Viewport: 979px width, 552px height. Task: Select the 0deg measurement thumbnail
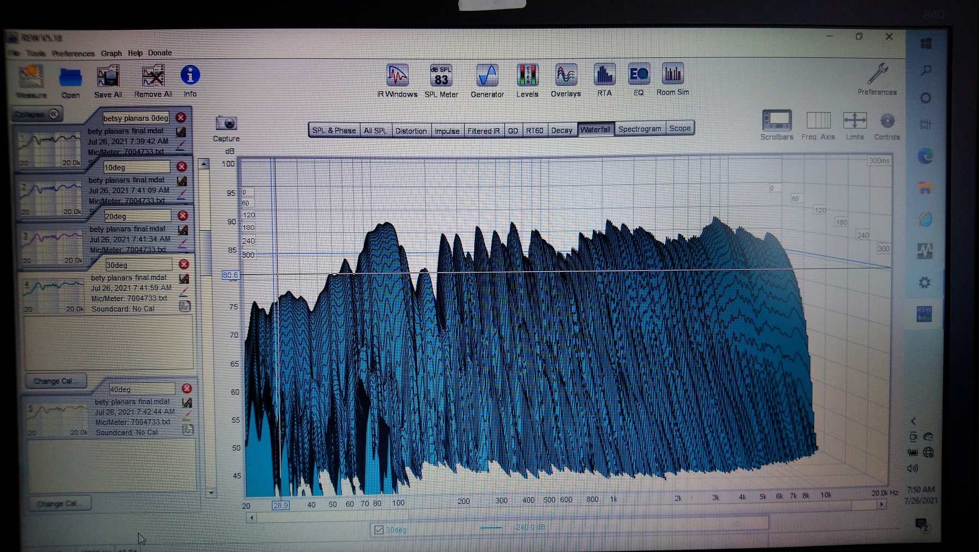click(50, 149)
